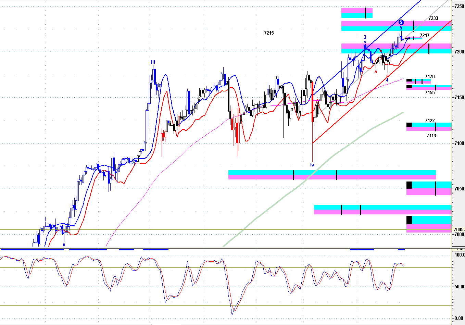Select the 7170 support label
Viewport: 465px width, 325px height.
430,76
